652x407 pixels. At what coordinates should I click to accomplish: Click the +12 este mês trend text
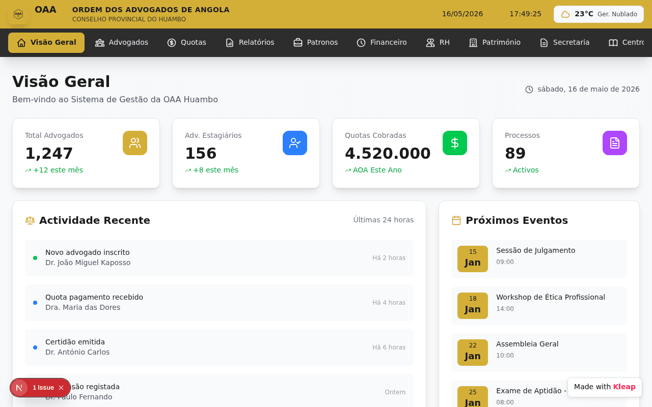click(58, 170)
